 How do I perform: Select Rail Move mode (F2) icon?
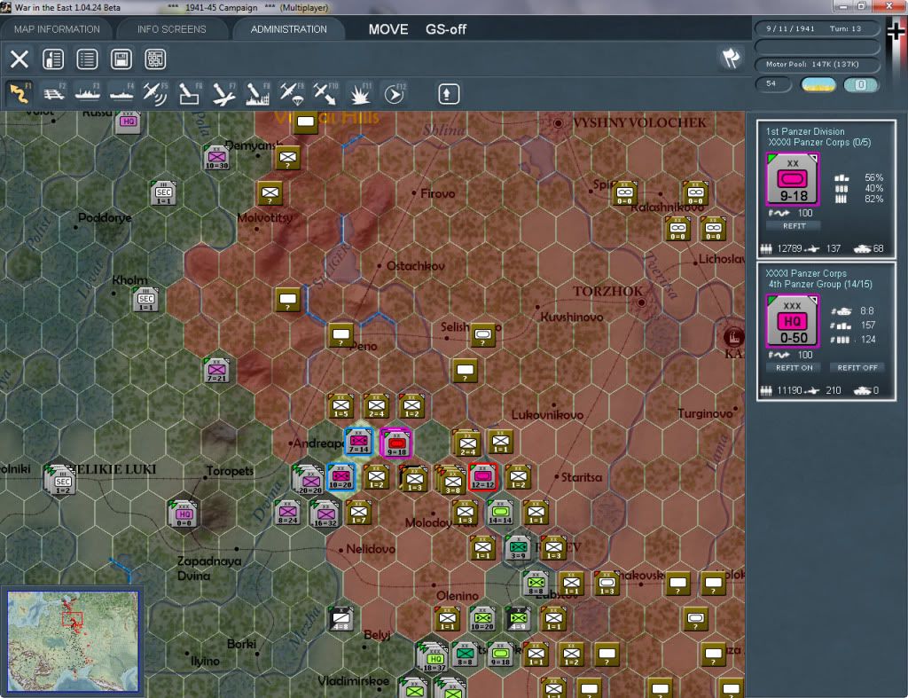pyautogui.click(x=54, y=93)
